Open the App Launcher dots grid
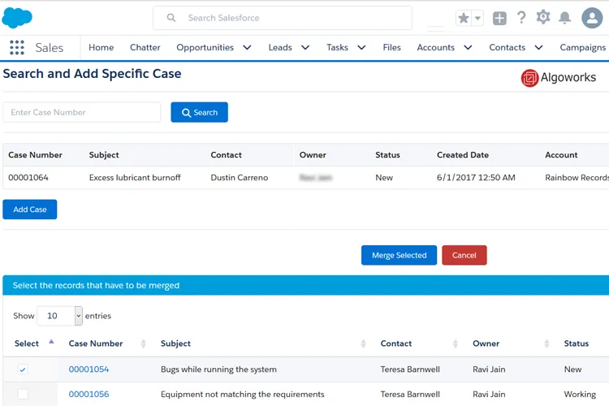 [x=17, y=47]
